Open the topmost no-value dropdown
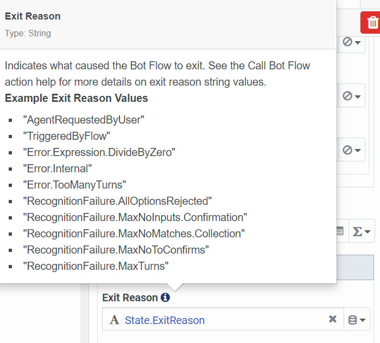This screenshot has width=380, height=343. [x=352, y=42]
